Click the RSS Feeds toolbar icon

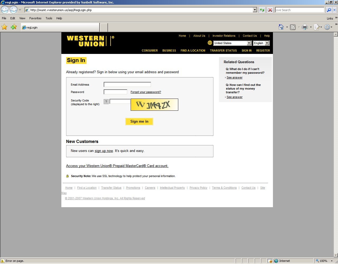(293, 27)
